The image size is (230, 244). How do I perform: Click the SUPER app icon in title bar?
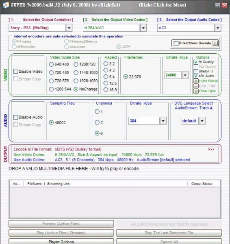(x=6, y=5)
